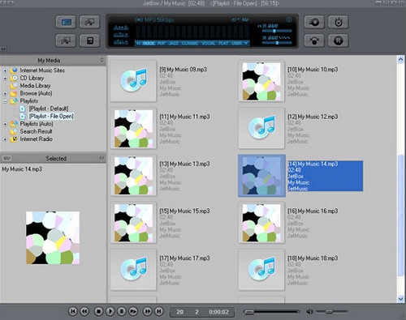Viewport: 406px width, 320px height.
Task: Click the black device icon button under toolbar
Action: [89, 41]
